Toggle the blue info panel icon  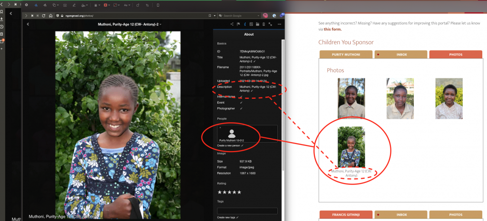click(245, 24)
